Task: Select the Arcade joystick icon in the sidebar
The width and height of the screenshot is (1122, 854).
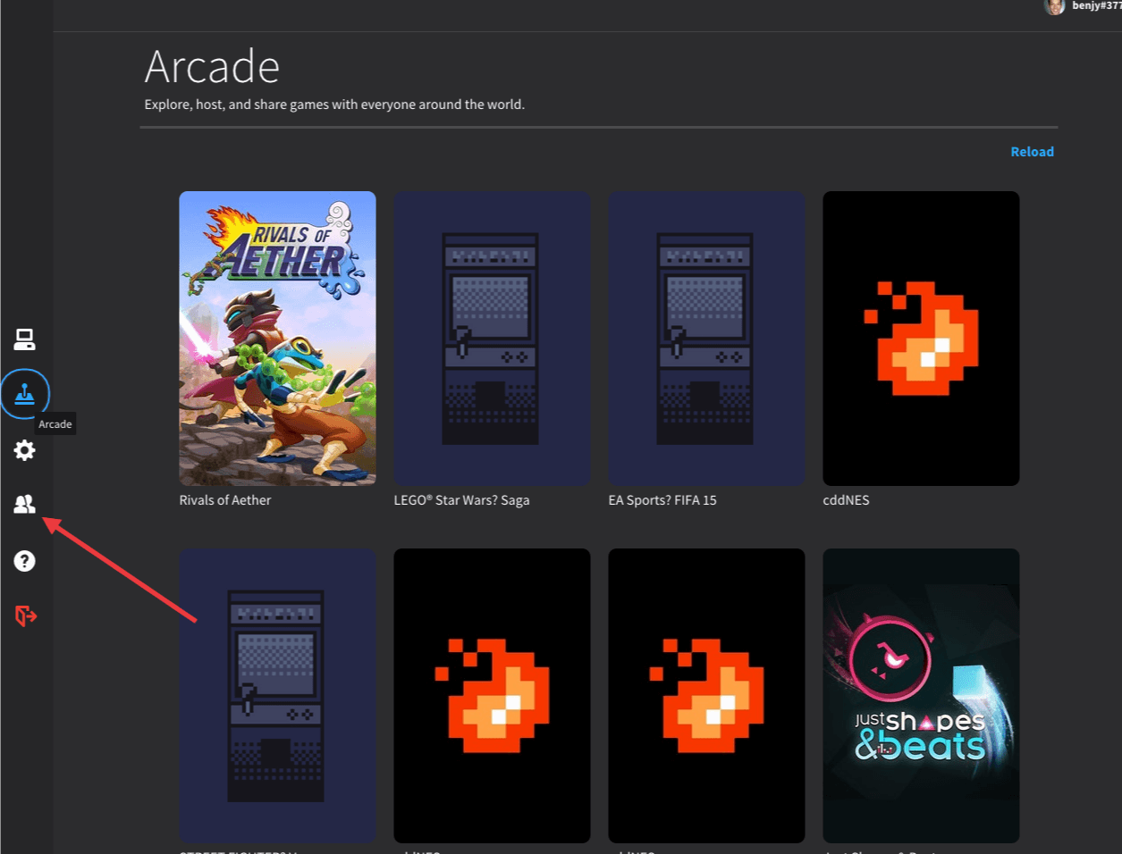Action: (24, 393)
